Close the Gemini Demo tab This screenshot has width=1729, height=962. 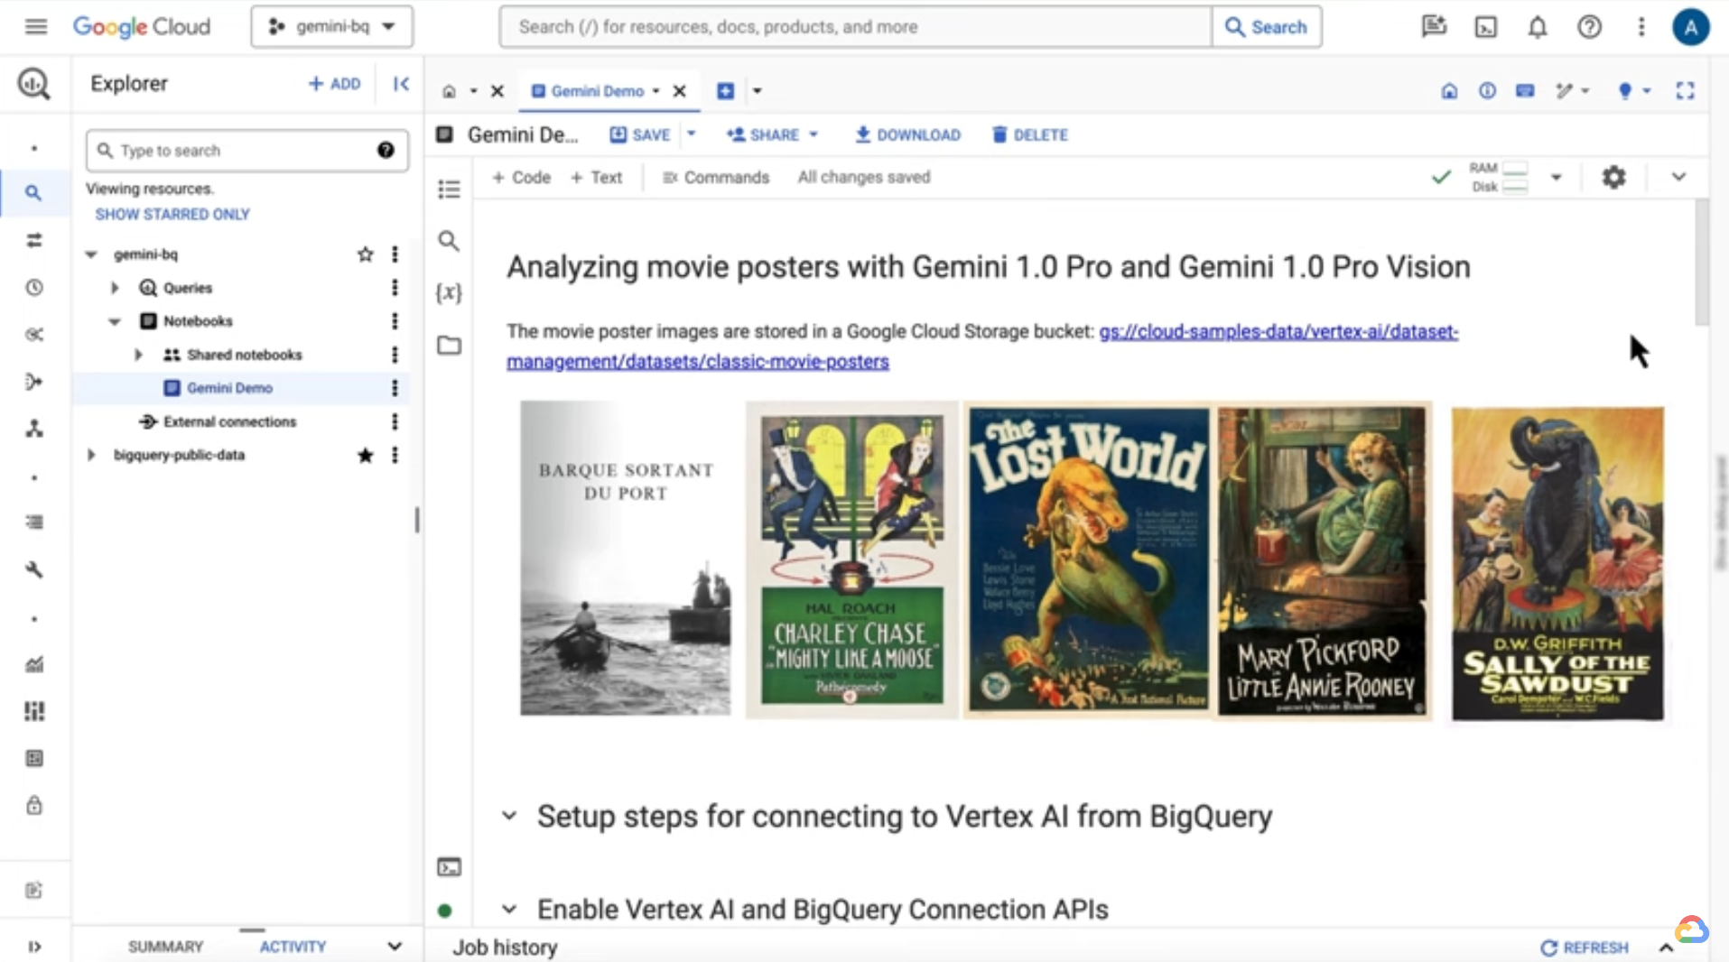(x=680, y=91)
